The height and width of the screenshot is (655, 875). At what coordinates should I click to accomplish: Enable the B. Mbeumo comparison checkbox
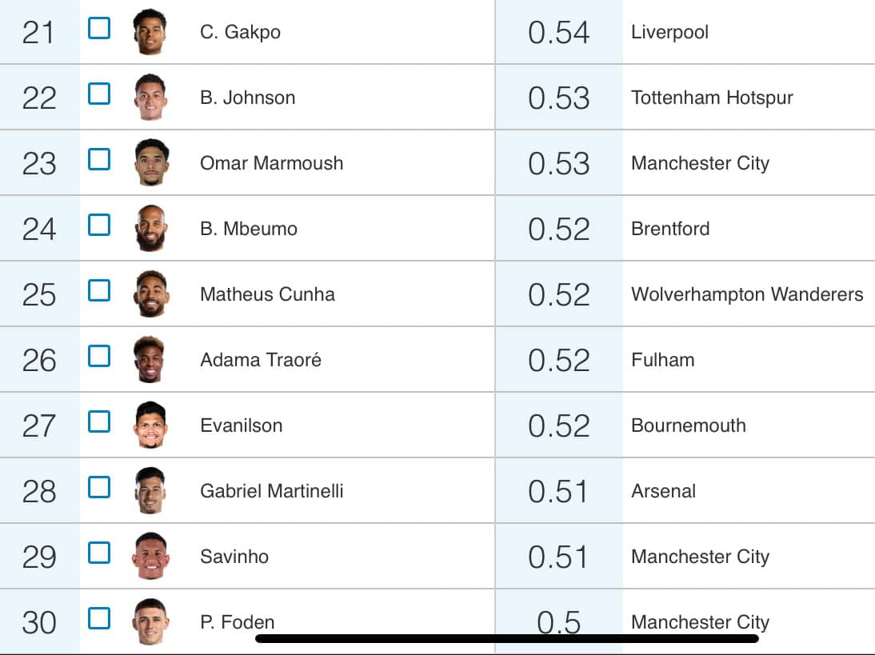click(x=99, y=226)
